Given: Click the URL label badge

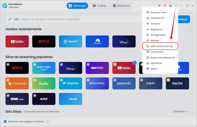Looking at the screenshot, I should pos(16,19).
